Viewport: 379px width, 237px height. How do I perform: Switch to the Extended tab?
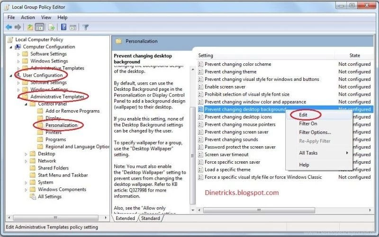125,218
